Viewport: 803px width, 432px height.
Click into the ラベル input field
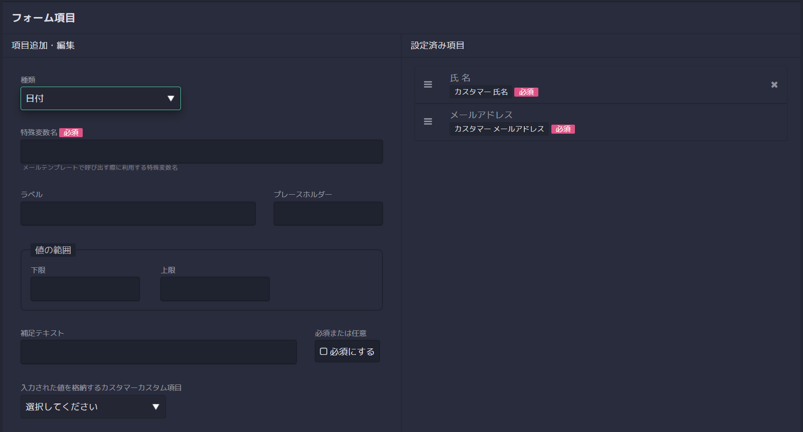click(138, 214)
